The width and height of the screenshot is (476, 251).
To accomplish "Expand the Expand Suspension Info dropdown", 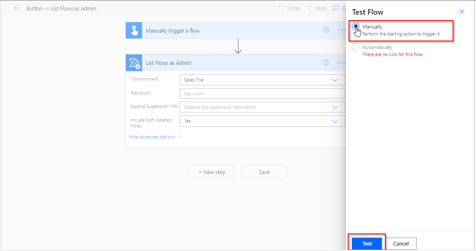I will [335, 107].
